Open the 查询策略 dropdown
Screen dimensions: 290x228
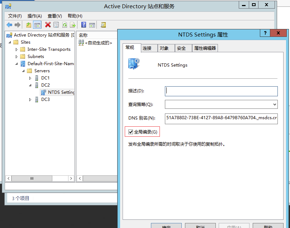tap(275, 105)
